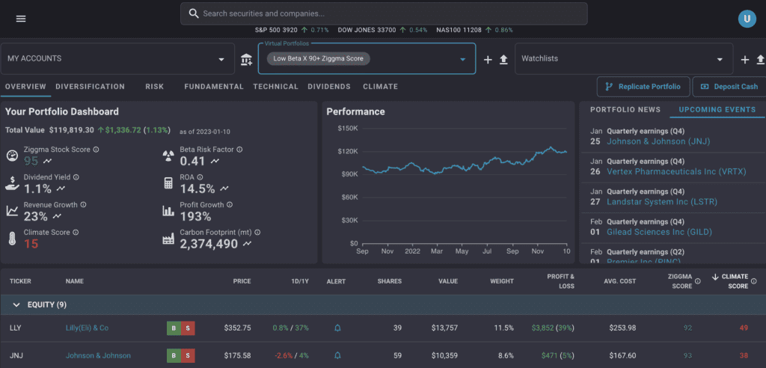The width and height of the screenshot is (766, 368).
Task: Sort by Climate Score arrow
Action: pos(715,277)
